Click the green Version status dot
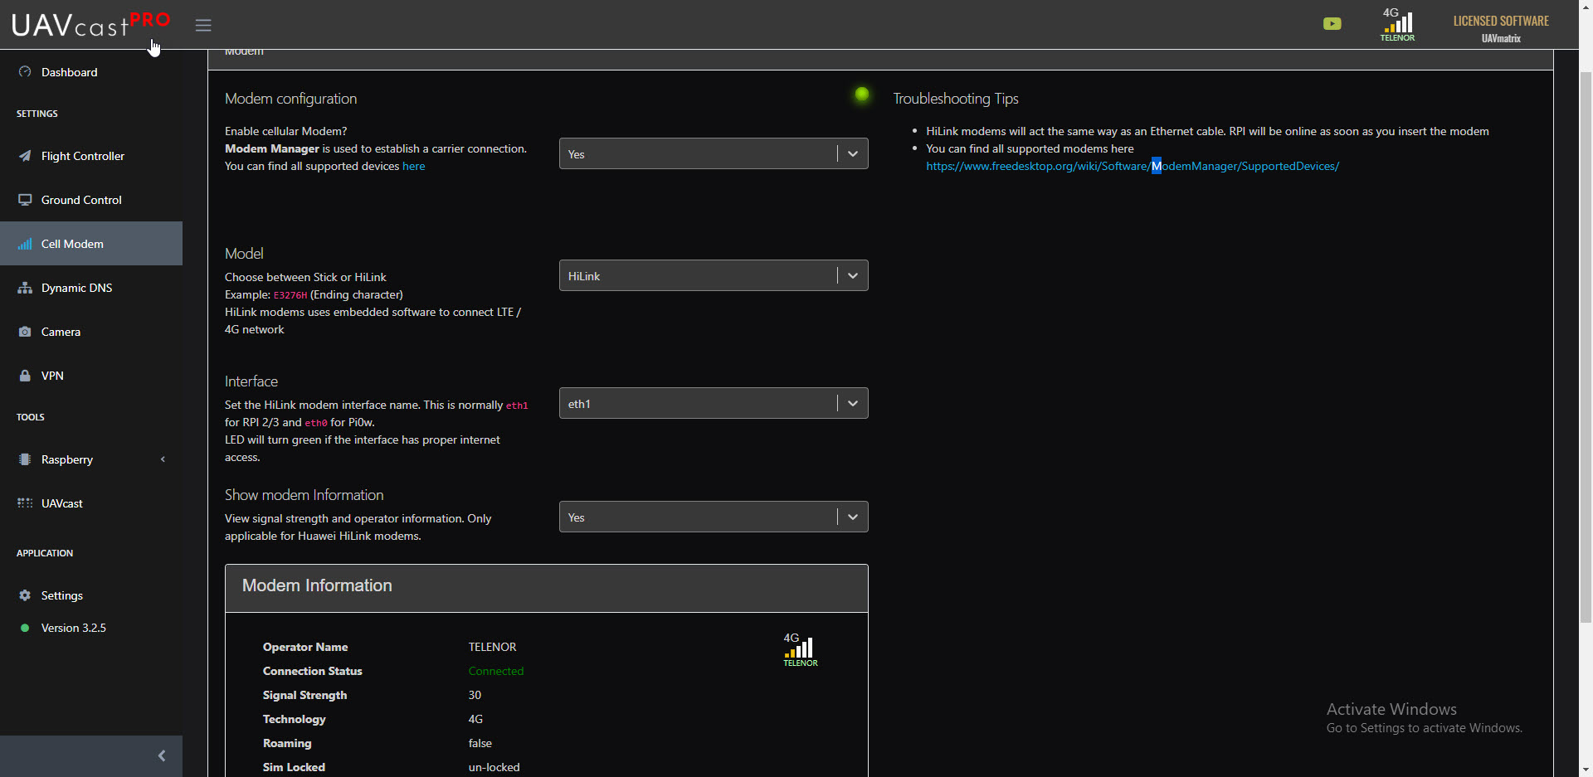The height and width of the screenshot is (777, 1593). point(25,628)
